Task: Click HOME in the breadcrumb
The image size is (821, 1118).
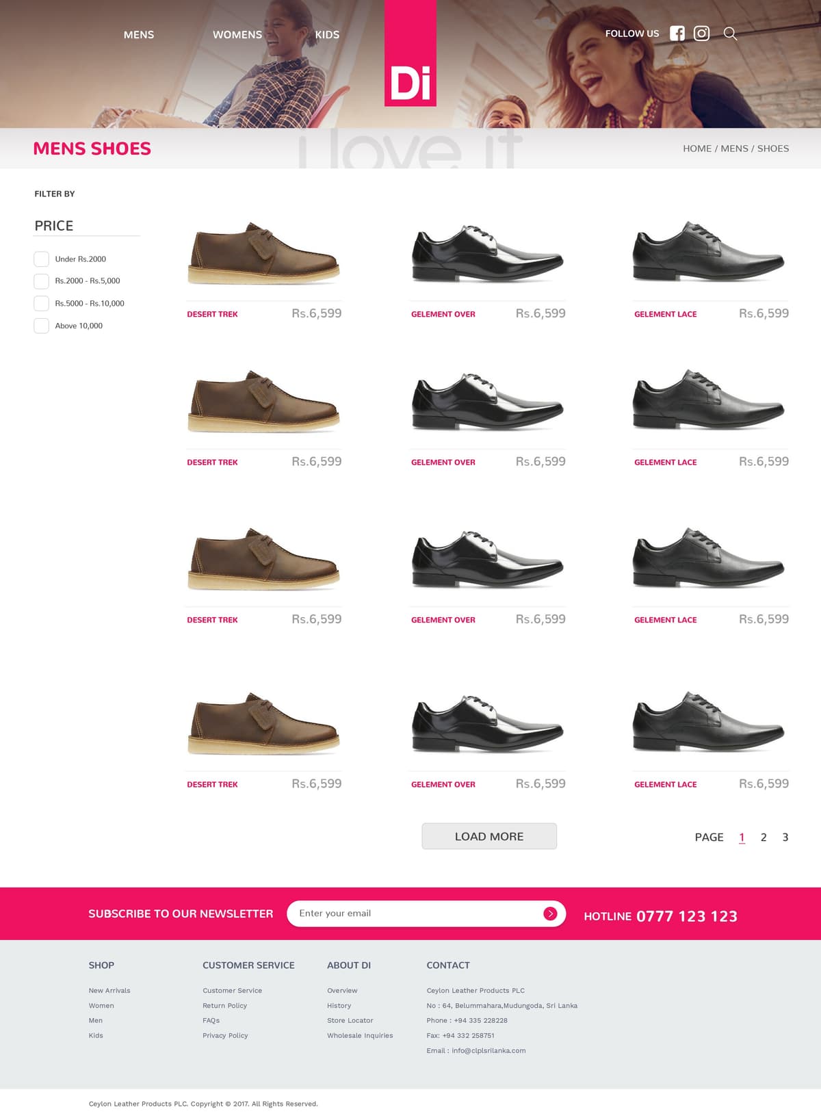Action: [x=697, y=148]
